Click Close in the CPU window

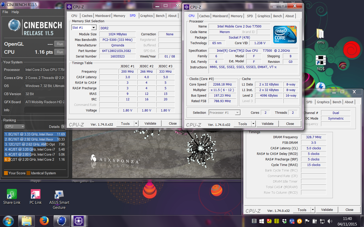tap(290, 124)
